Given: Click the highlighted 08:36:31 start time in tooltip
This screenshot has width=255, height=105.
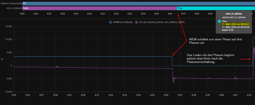Looking at the screenshot, I should [236, 24].
